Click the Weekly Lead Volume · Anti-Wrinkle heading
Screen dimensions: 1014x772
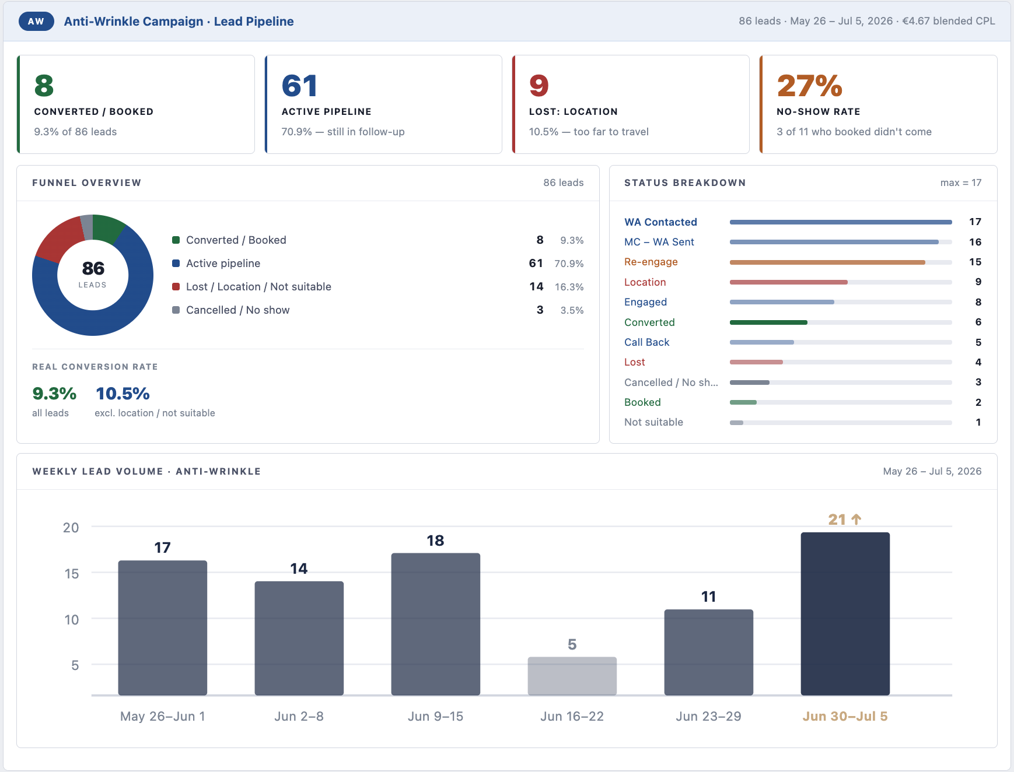pyautogui.click(x=146, y=472)
